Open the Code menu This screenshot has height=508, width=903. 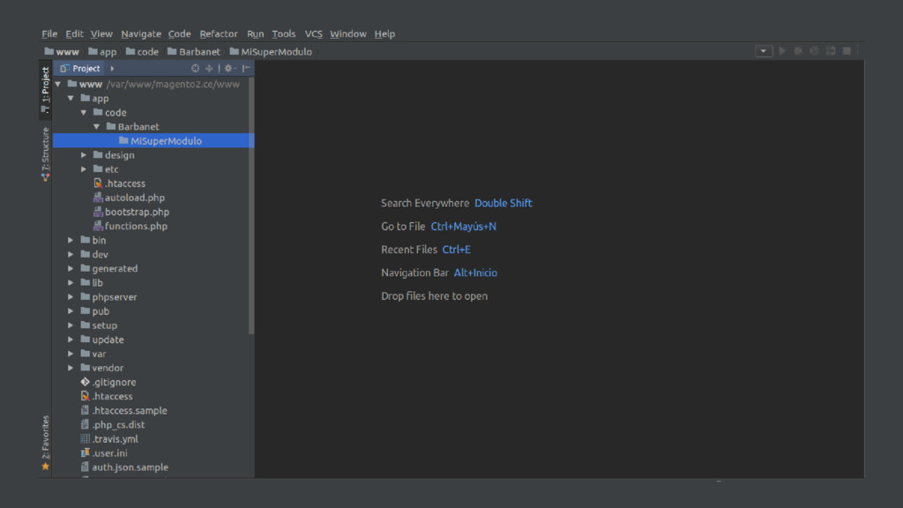coord(180,34)
